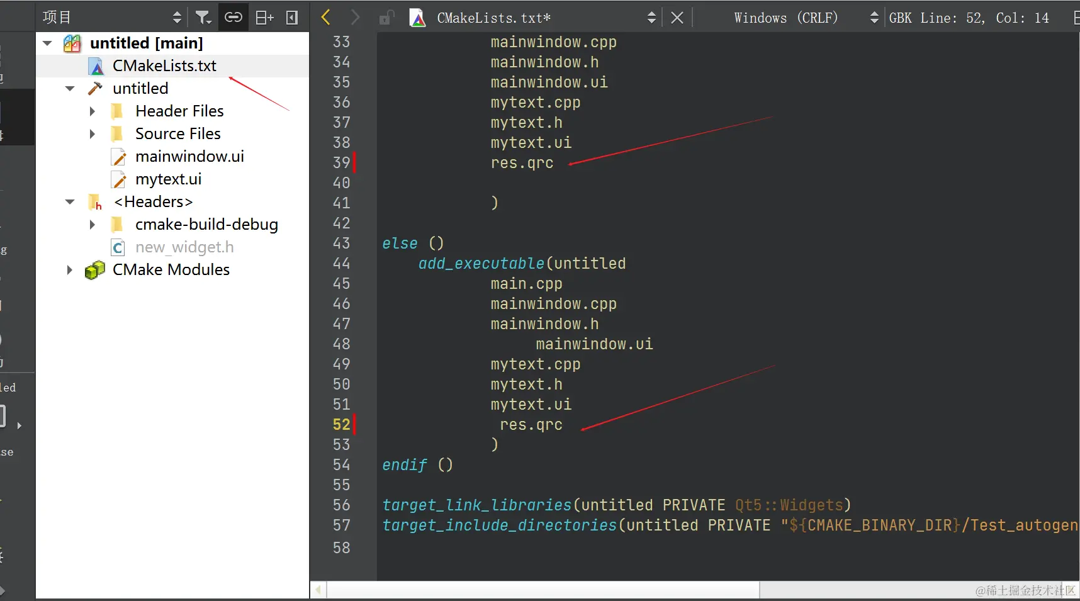Screen dimensions: 1080x601
Task: Click the new_widget.h file icon
Action: pyautogui.click(x=118, y=247)
